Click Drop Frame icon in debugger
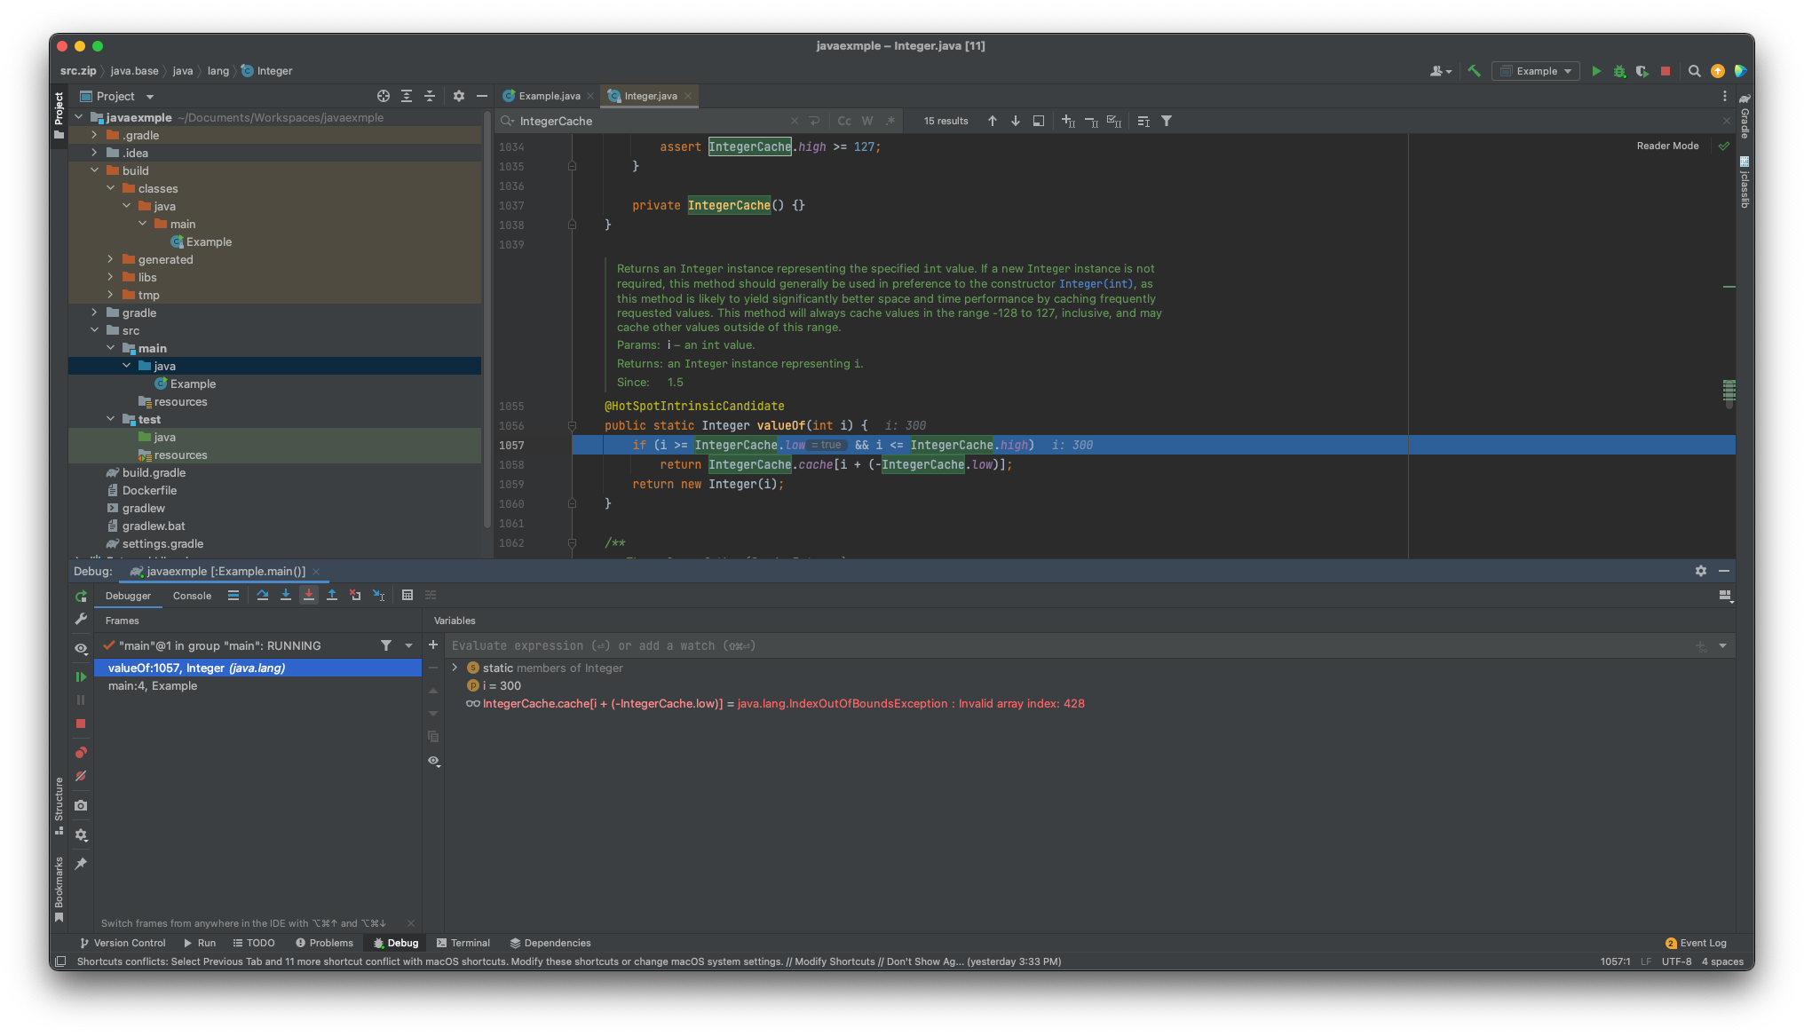 pos(355,595)
